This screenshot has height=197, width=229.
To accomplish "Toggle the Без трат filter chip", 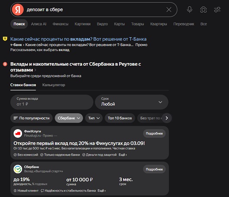I will [x=150, y=118].
